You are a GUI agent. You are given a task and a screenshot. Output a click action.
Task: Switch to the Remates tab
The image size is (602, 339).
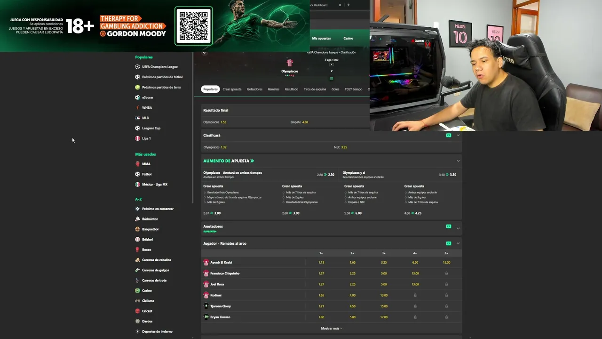tap(273, 89)
